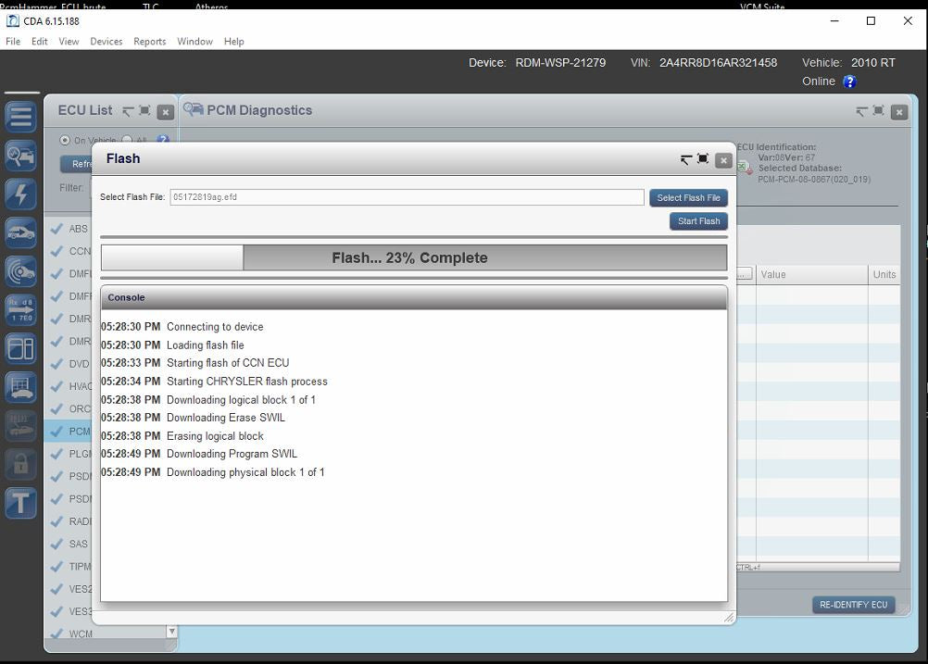
Task: Open the Reports menu
Action: (x=149, y=42)
